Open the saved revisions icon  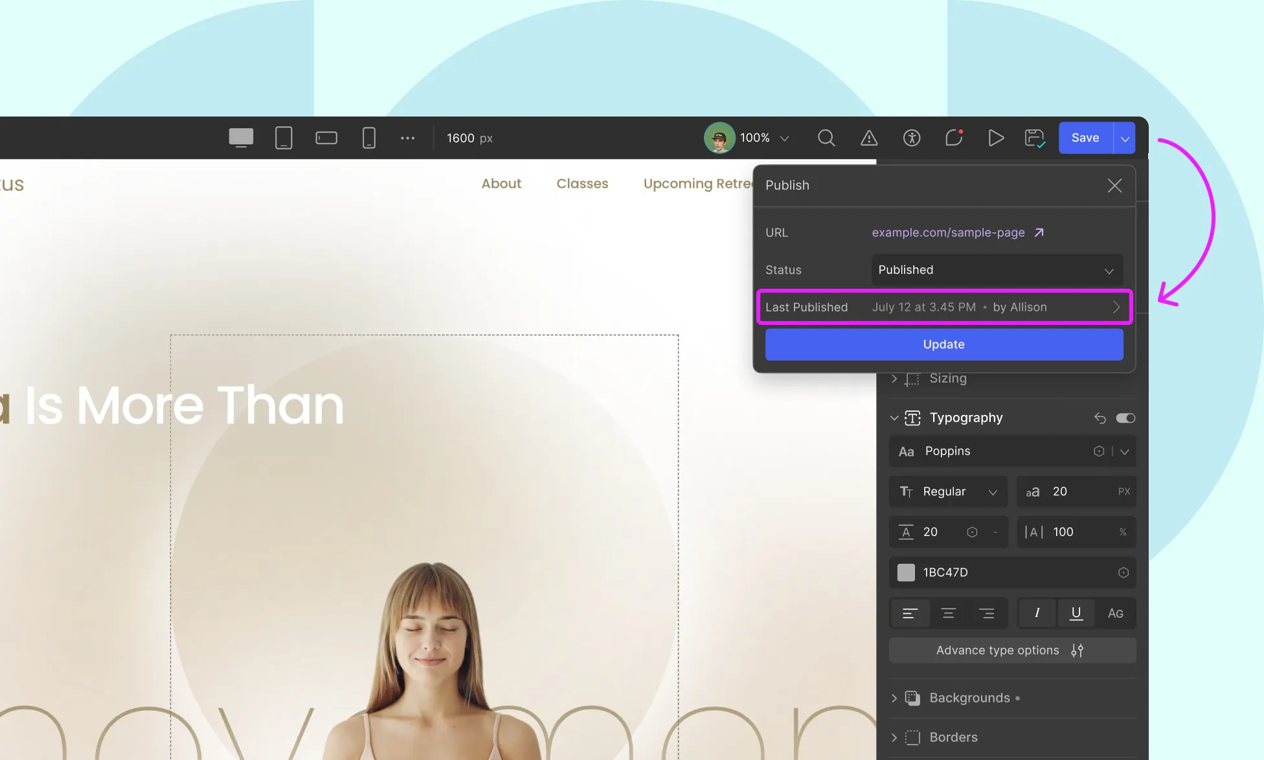point(1035,138)
